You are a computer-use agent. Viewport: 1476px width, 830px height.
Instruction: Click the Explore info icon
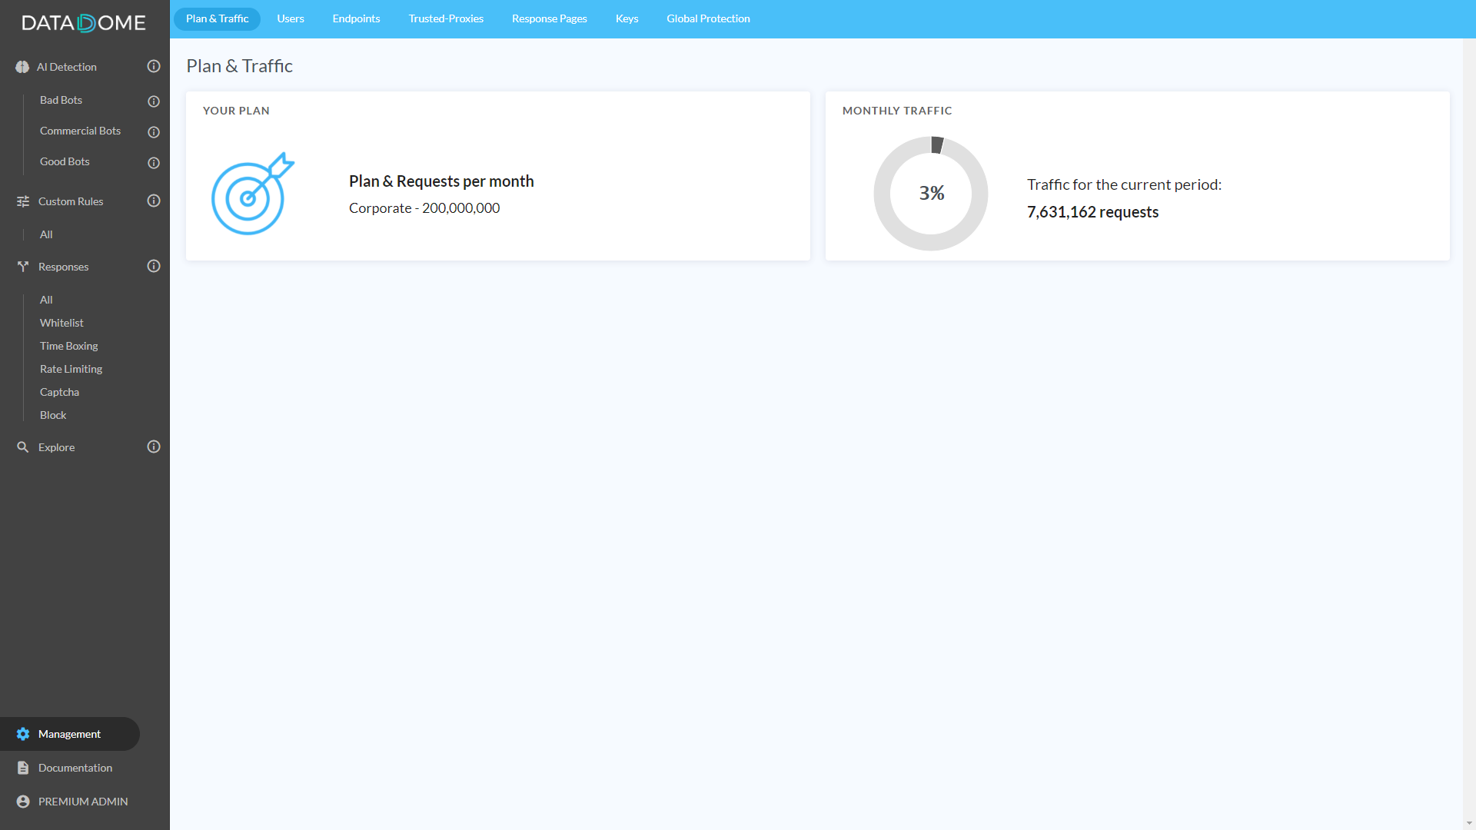154,447
